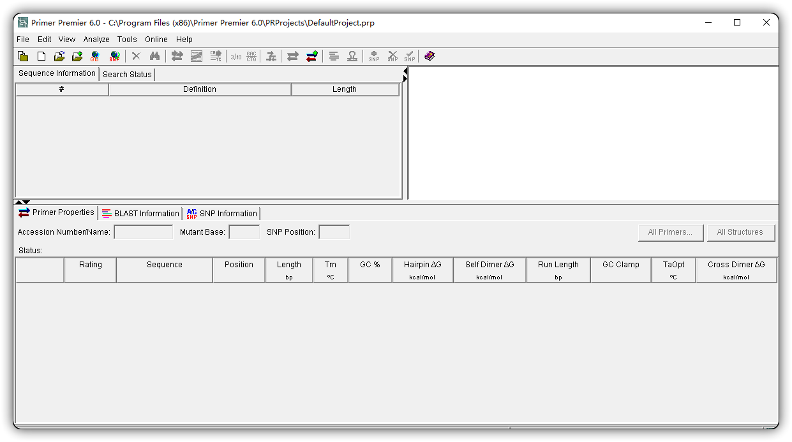Click the Sequence column header

pos(165,270)
